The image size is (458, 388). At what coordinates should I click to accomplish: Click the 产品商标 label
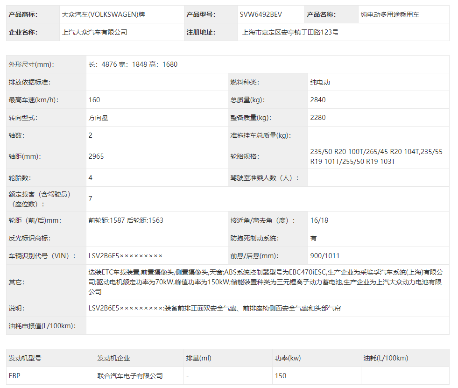coord(23,14)
